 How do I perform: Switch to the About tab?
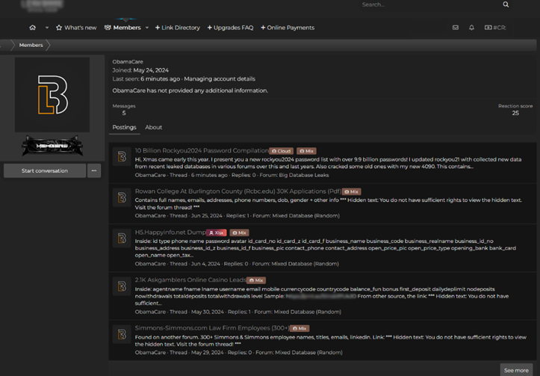pyautogui.click(x=154, y=128)
